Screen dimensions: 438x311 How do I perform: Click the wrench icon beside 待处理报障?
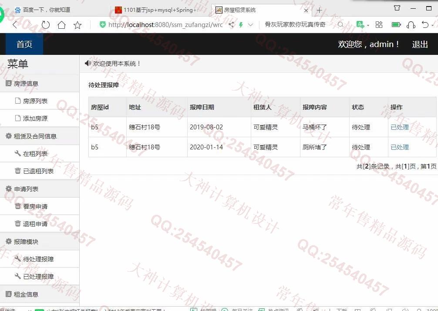[x=17, y=258]
